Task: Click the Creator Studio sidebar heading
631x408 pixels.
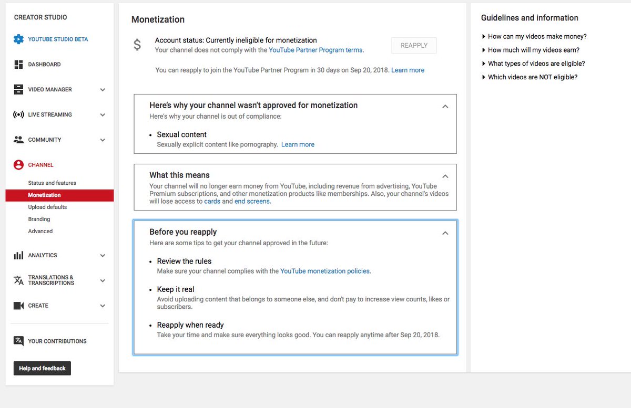Action: point(40,17)
